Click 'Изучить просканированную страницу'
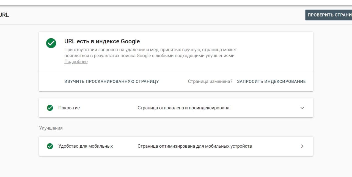 (112, 82)
